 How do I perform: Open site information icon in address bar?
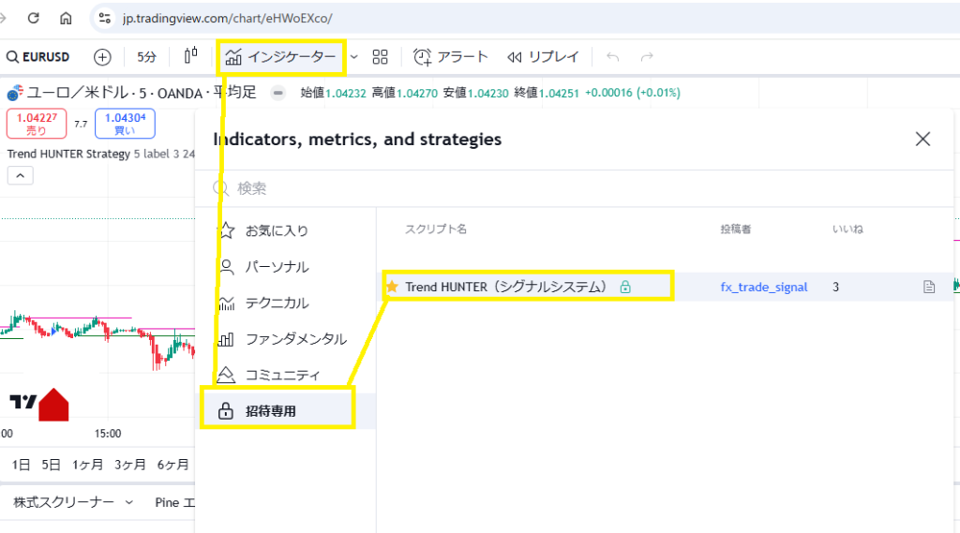click(x=105, y=18)
